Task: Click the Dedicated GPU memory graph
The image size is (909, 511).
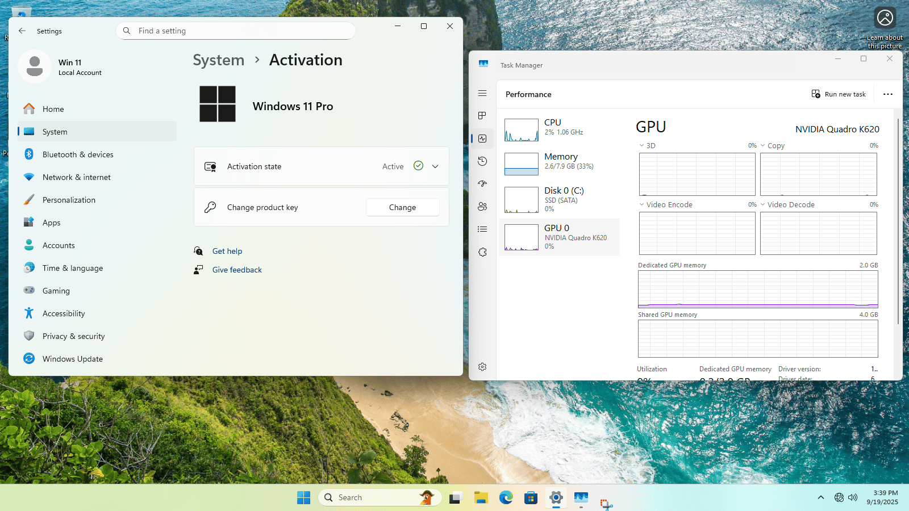Action: pyautogui.click(x=758, y=289)
